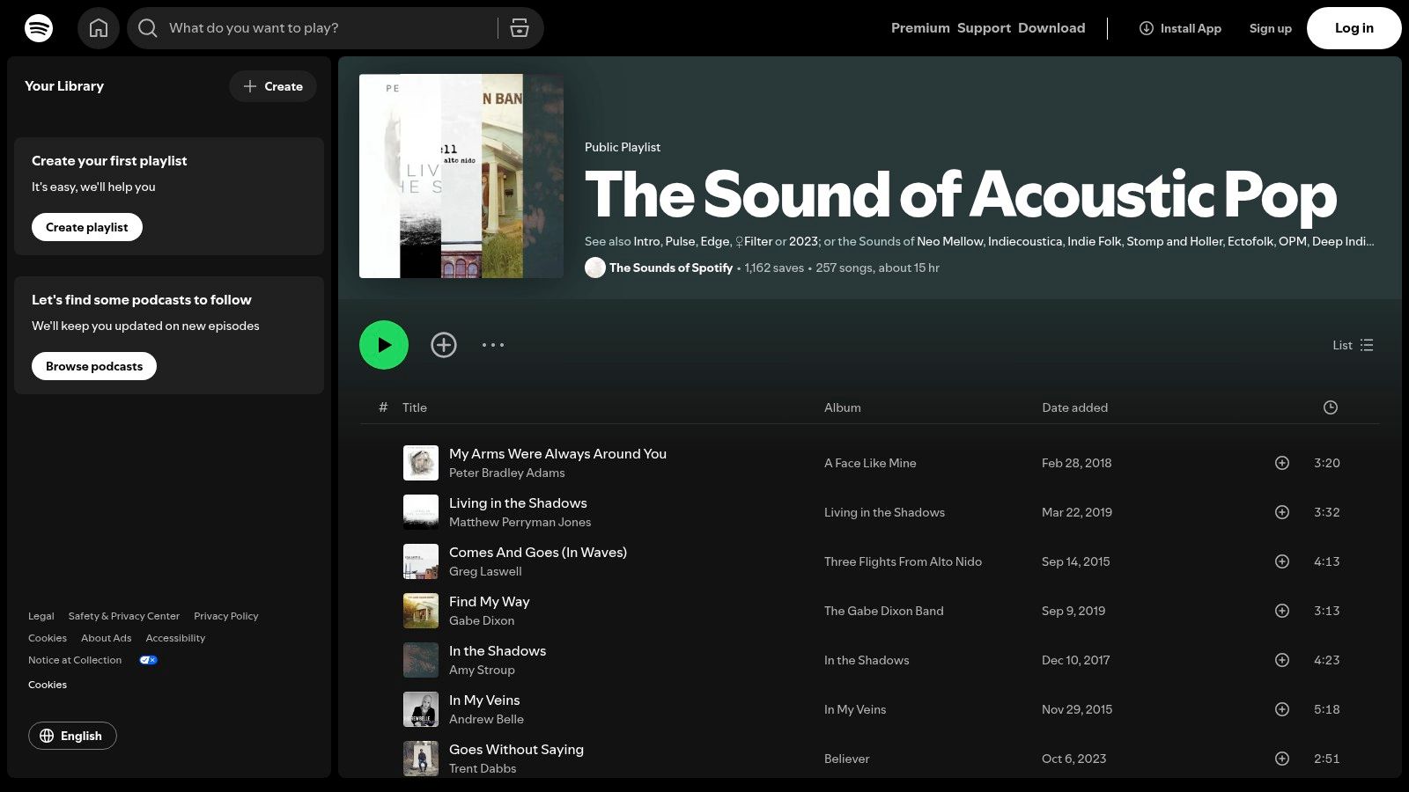Open Download in the top navigation
This screenshot has width=1409, height=792.
pyautogui.click(x=1051, y=28)
